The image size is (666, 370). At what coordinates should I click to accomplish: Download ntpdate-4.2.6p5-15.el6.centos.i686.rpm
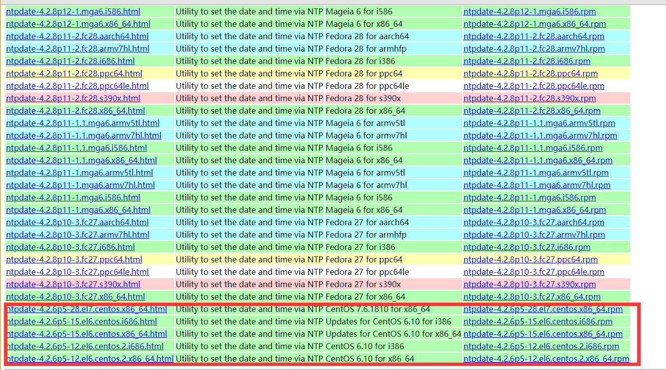(538, 321)
